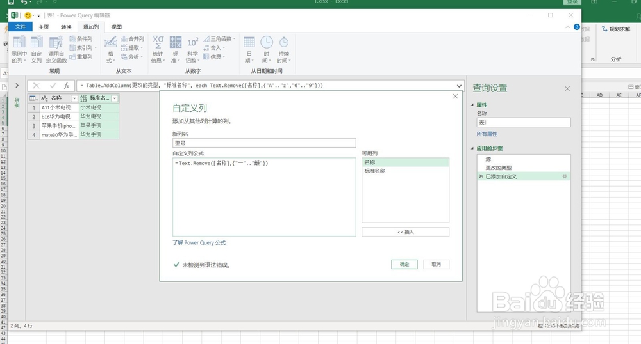Close the Query Settings (查询设置) pane
641x344 pixels.
[567, 88]
